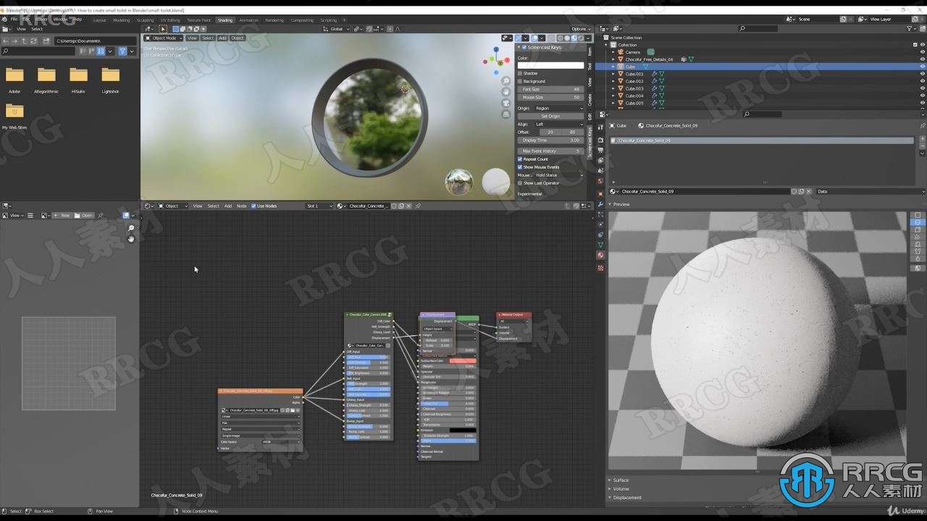The image size is (927, 521).
Task: Select sphere preview shape icon
Action: tap(918, 223)
